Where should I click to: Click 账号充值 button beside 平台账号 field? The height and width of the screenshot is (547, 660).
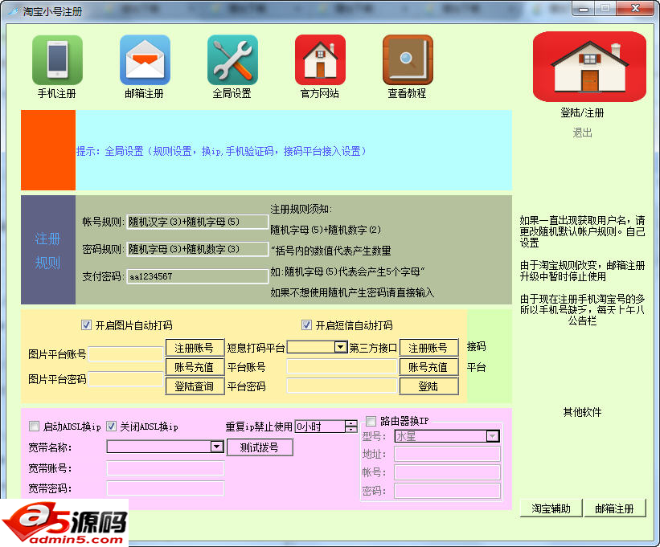[428, 367]
